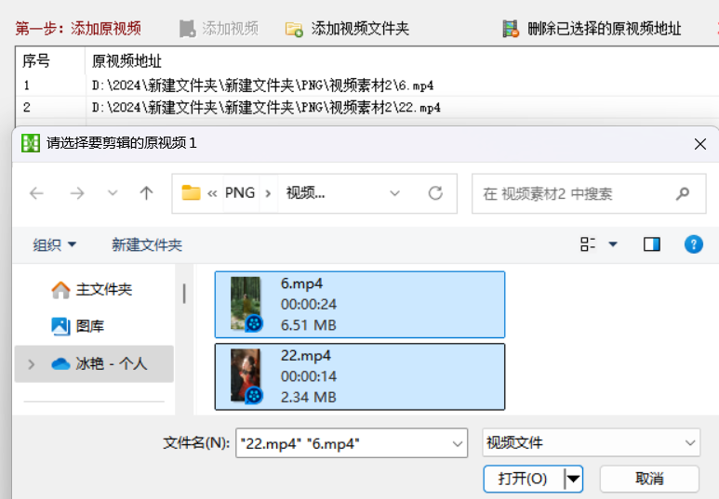Click the 添加视频文件夹 folder icon
719x499 pixels.
coord(294,29)
